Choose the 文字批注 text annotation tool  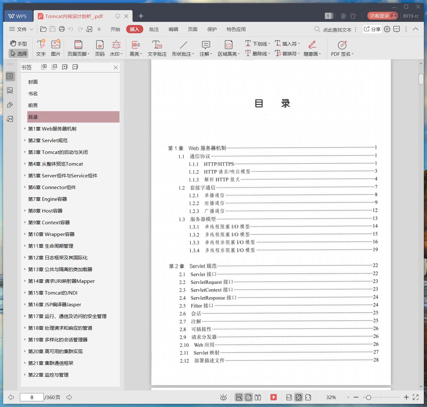click(157, 48)
